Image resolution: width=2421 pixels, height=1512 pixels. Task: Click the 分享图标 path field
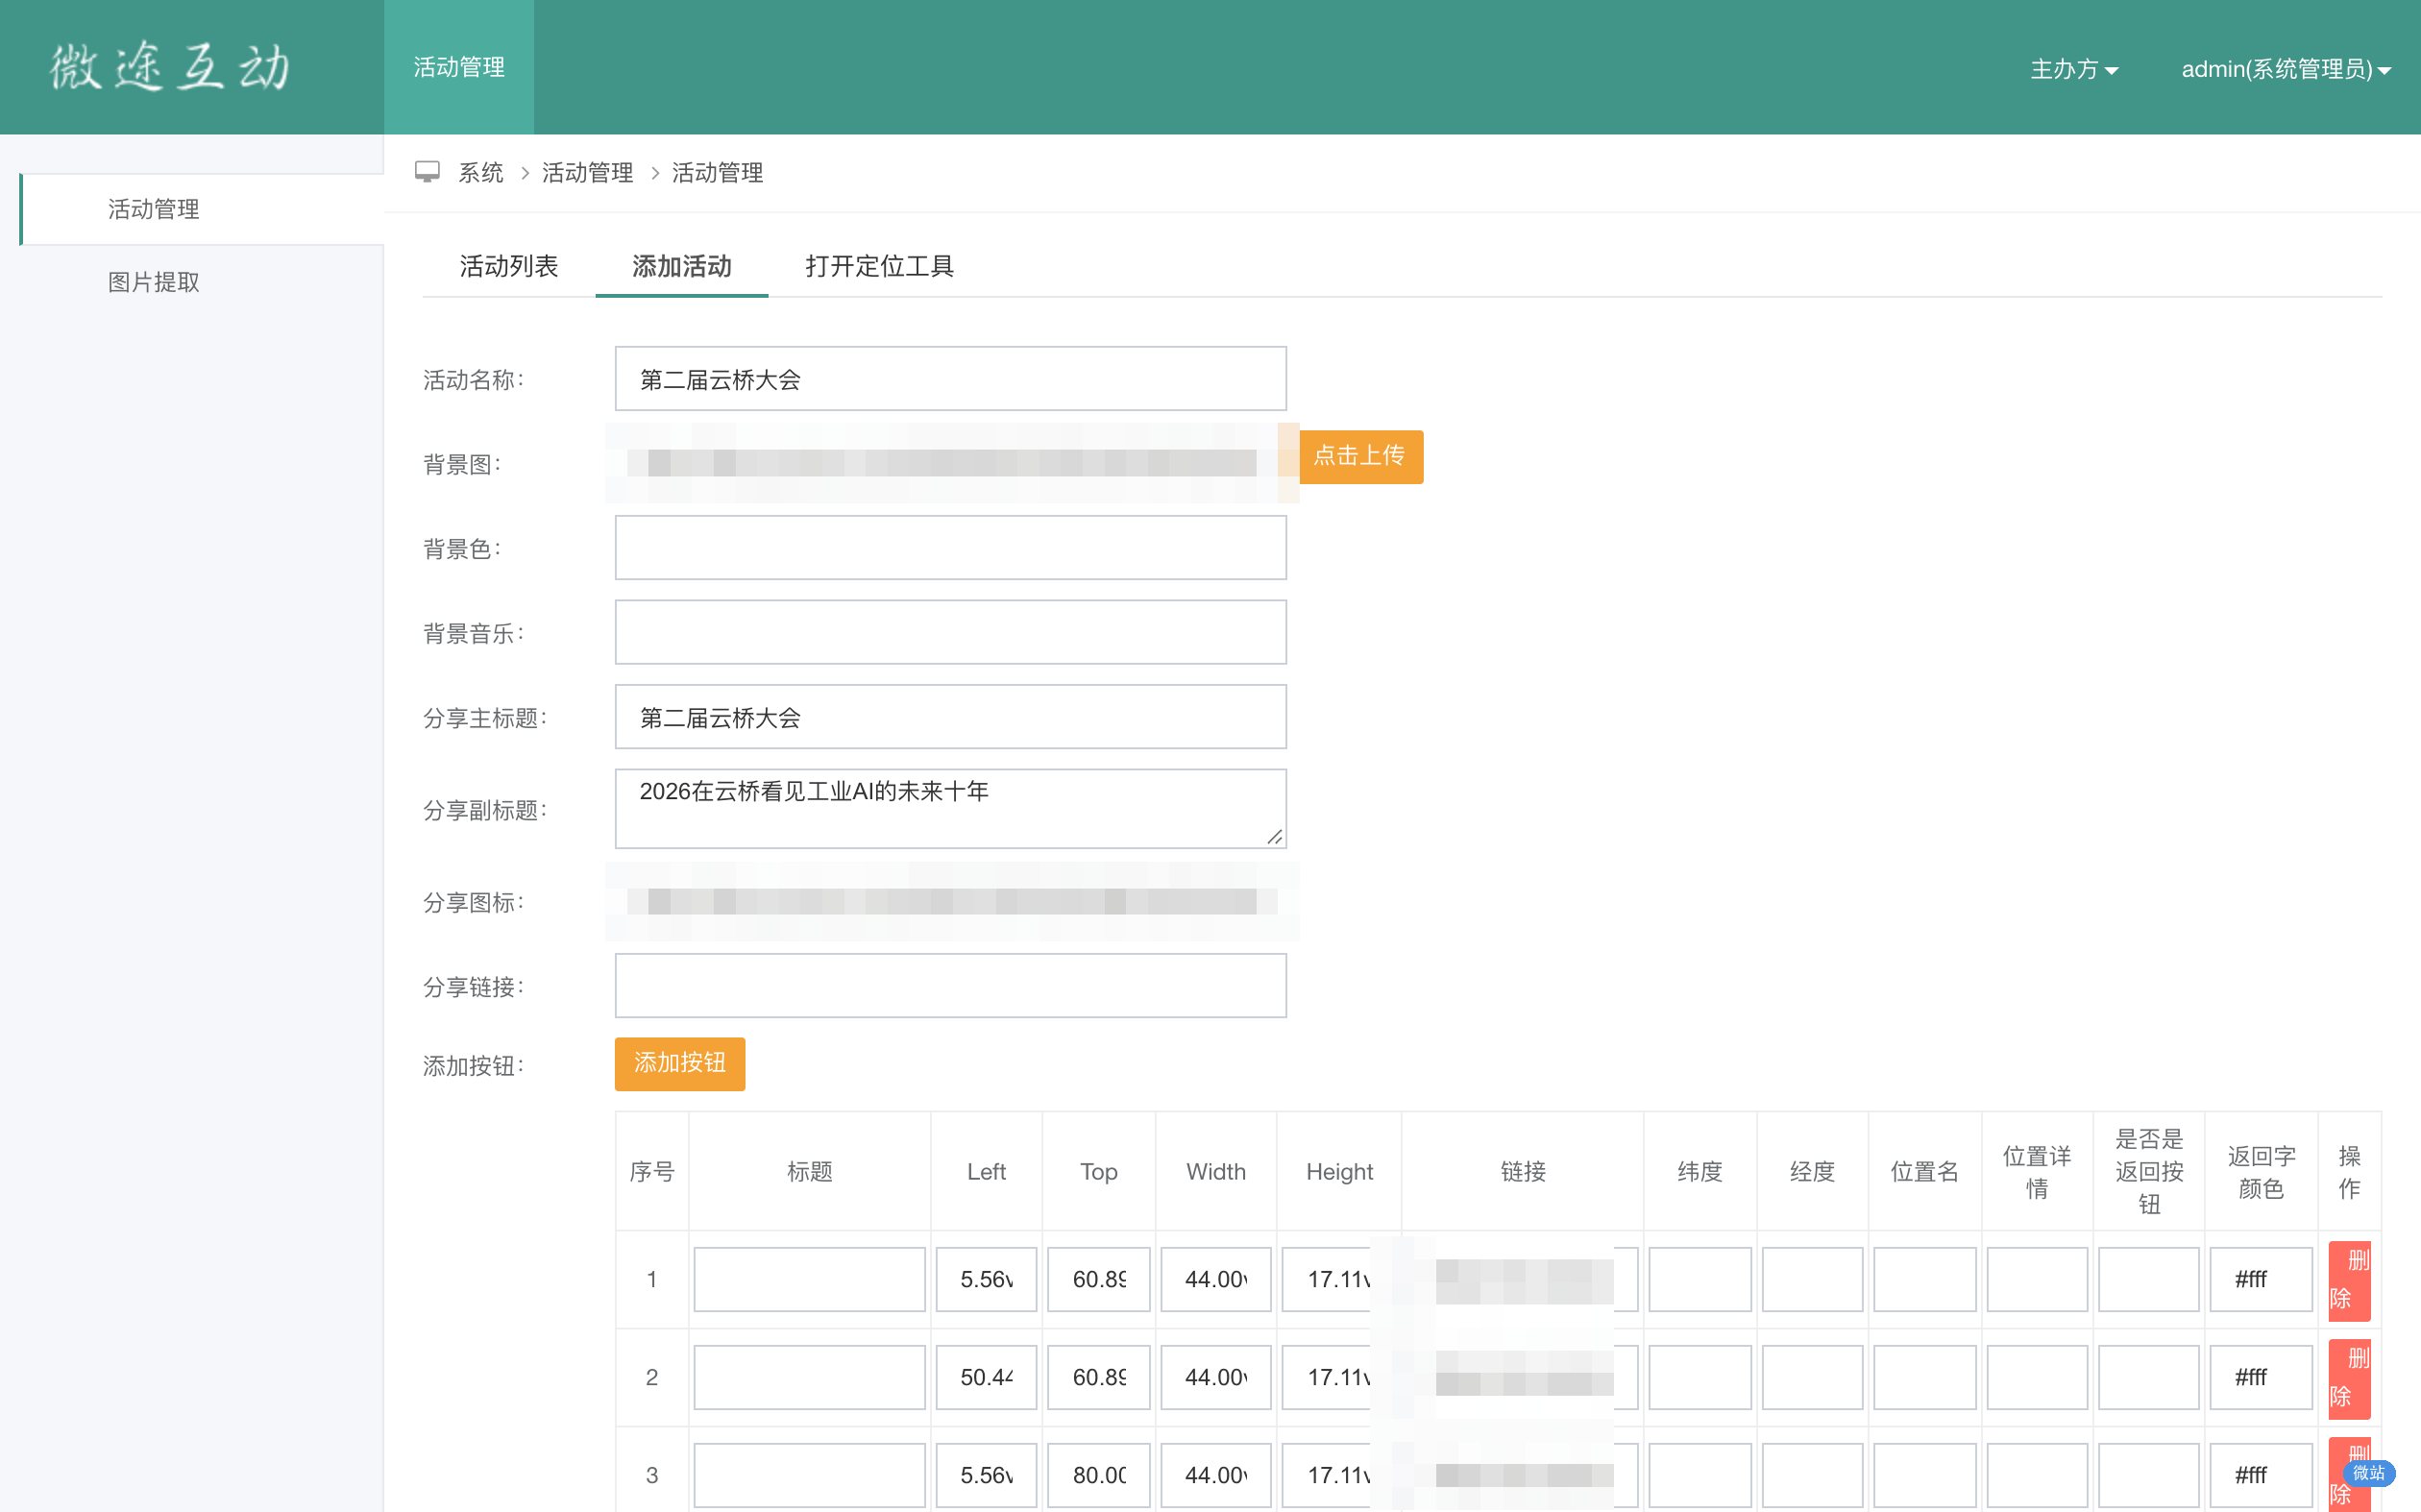(x=950, y=901)
